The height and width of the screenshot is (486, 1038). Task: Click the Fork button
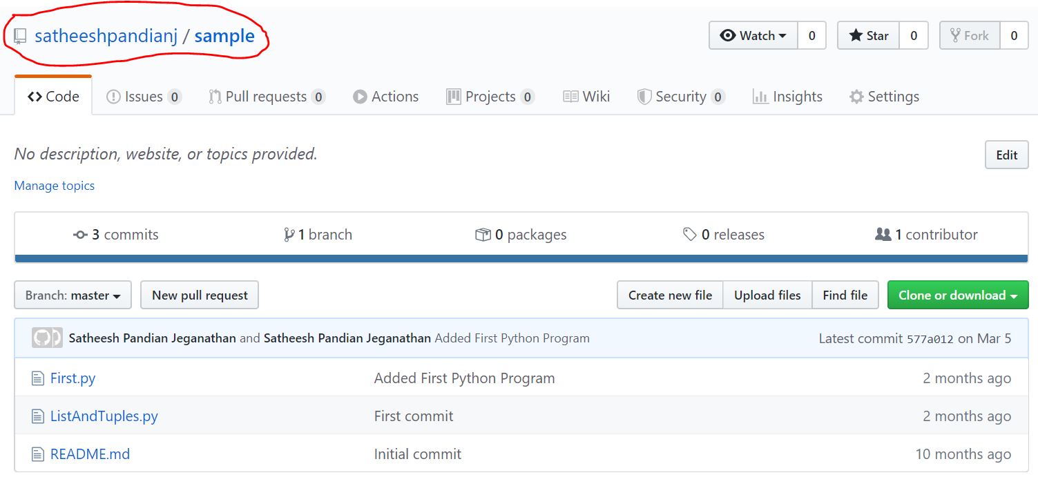[x=970, y=35]
